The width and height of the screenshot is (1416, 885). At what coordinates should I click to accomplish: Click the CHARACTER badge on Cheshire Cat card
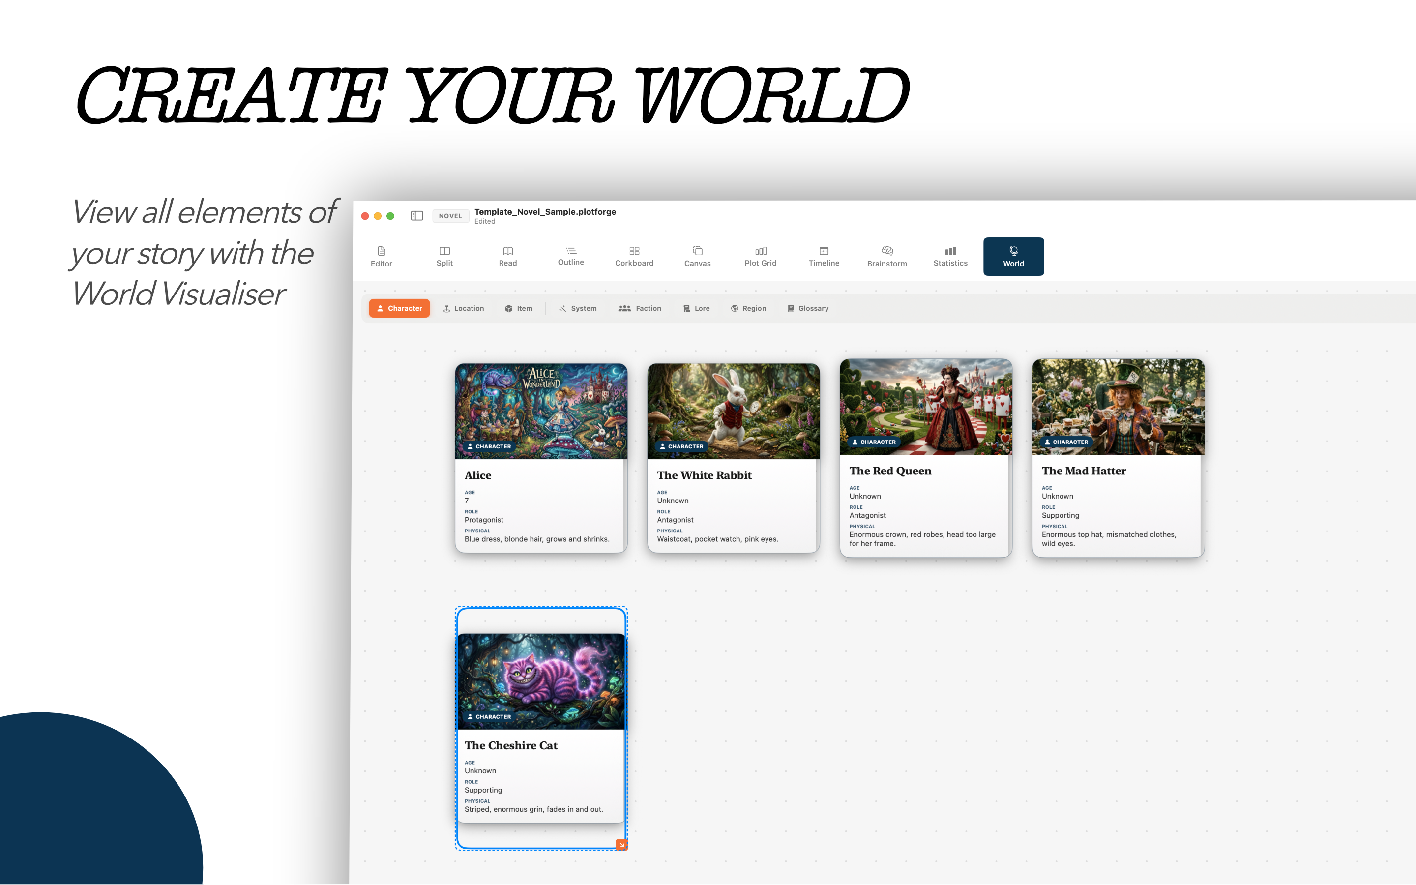pos(489,716)
